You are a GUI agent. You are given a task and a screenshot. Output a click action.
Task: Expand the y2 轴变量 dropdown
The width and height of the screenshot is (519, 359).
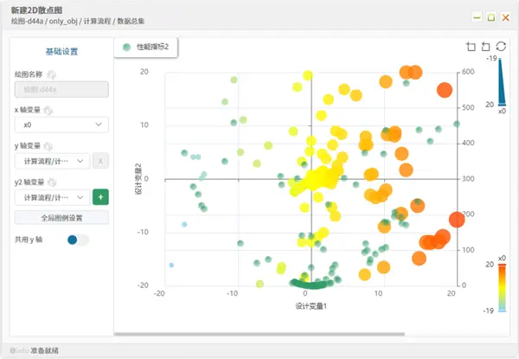click(52, 197)
